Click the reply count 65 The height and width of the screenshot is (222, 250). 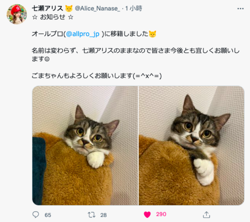click(47, 215)
